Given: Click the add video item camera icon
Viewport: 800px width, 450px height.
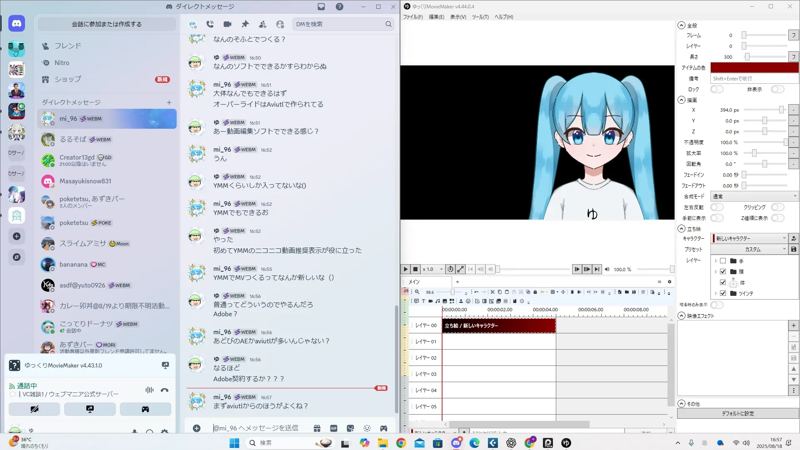Looking at the screenshot, I should [x=430, y=301].
